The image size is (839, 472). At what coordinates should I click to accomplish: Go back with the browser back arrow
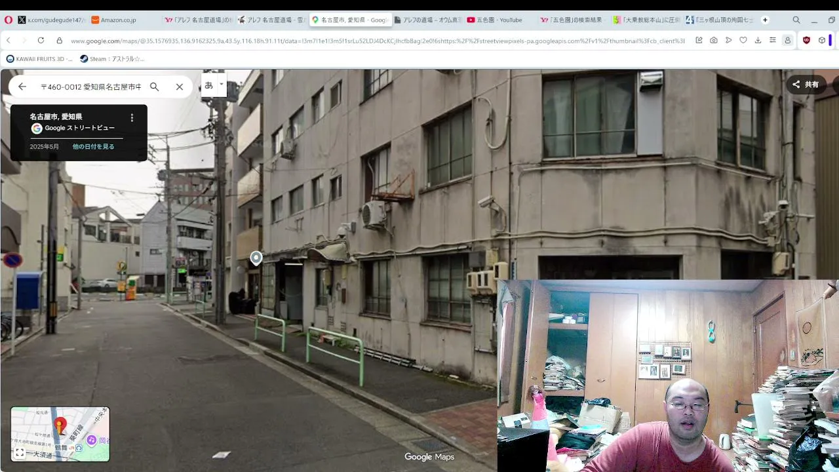[x=9, y=41]
